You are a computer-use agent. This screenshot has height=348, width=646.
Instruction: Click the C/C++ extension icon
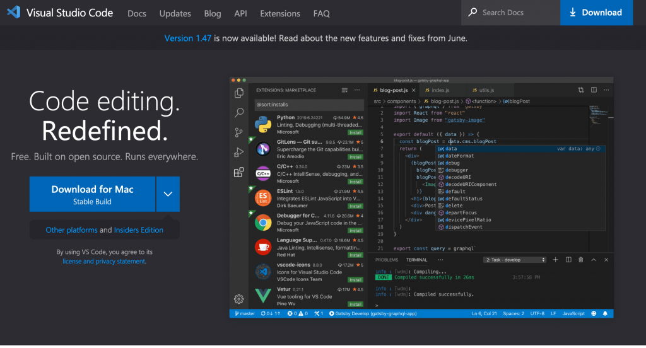pyautogui.click(x=263, y=173)
